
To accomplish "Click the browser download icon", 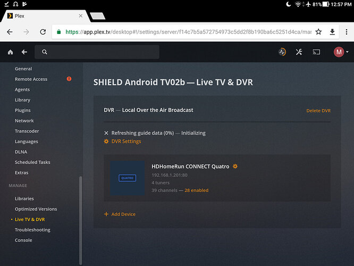I will 332,32.
